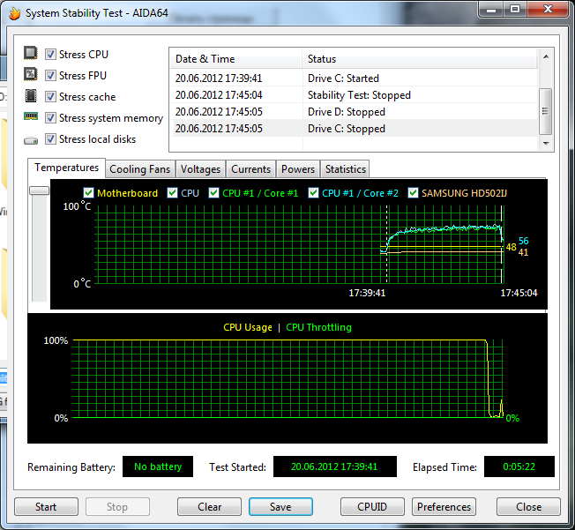Click the Test Started value 20.06.2012 17:39:41
The width and height of the screenshot is (575, 530).
335,467
